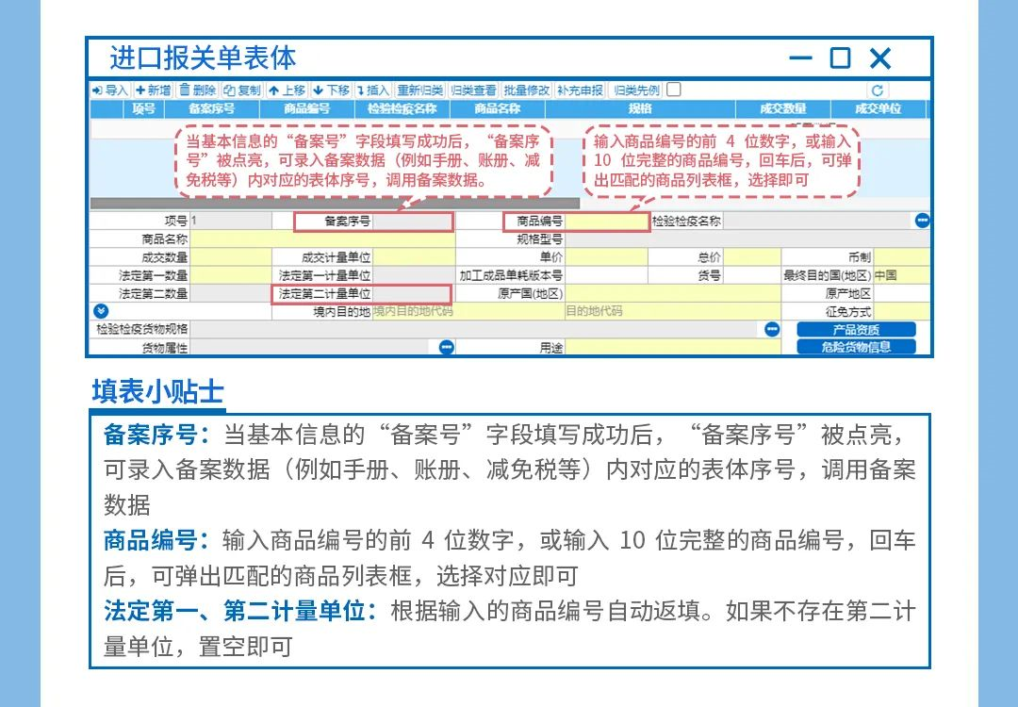This screenshot has height=707, width=1018.
Task: Focus the 法定第二数量 field
Action: [x=231, y=293]
